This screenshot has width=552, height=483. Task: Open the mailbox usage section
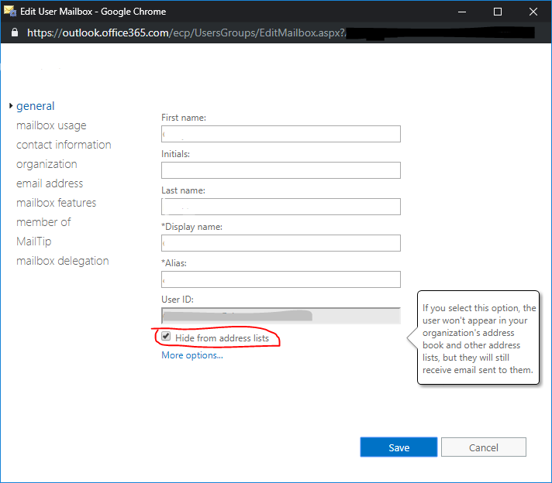[51, 125]
